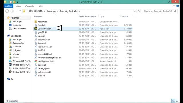Open the Archivo menu
The image size is (183, 103).
[x=9, y=6]
